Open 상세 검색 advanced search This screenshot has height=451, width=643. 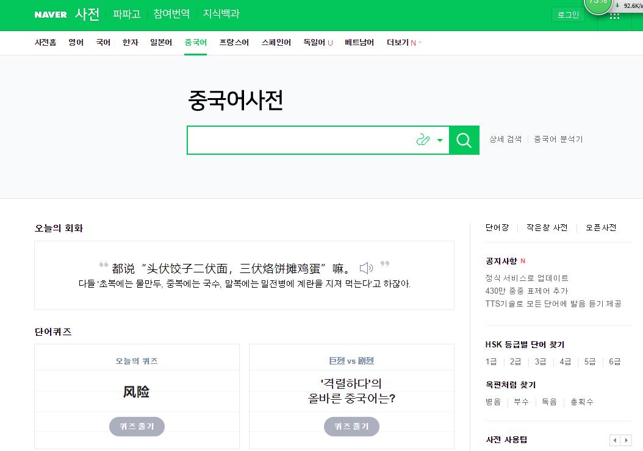pos(505,139)
